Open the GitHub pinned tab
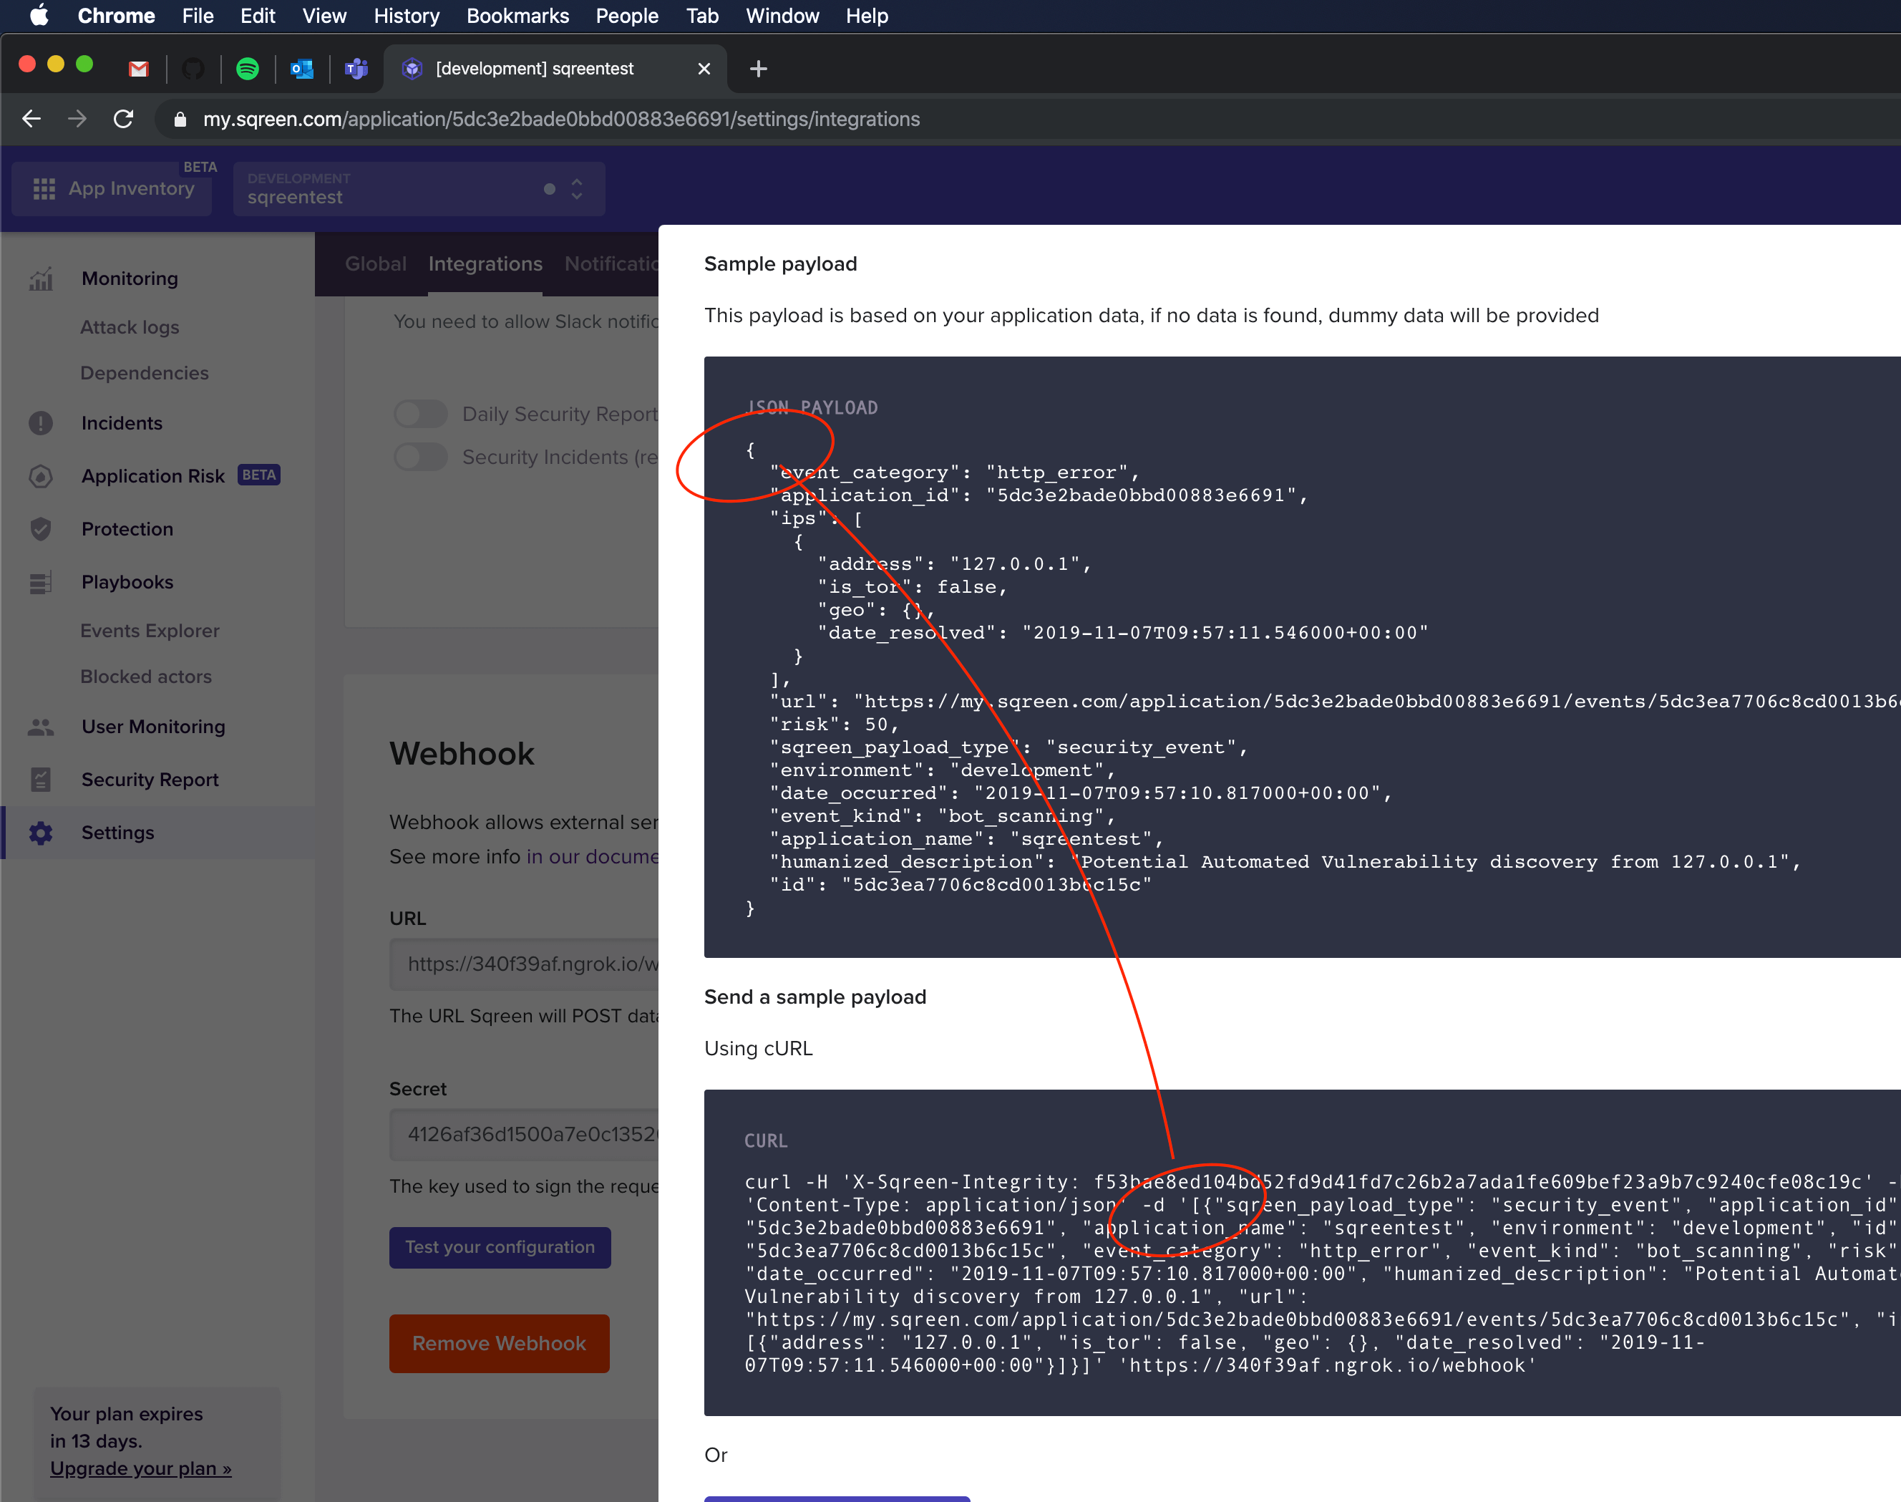 pos(193,69)
